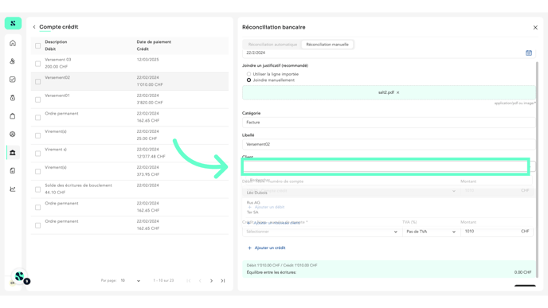The image size is (548, 308).
Task: Remove the salt2.pdf attachment with its x
Action: click(x=397, y=92)
